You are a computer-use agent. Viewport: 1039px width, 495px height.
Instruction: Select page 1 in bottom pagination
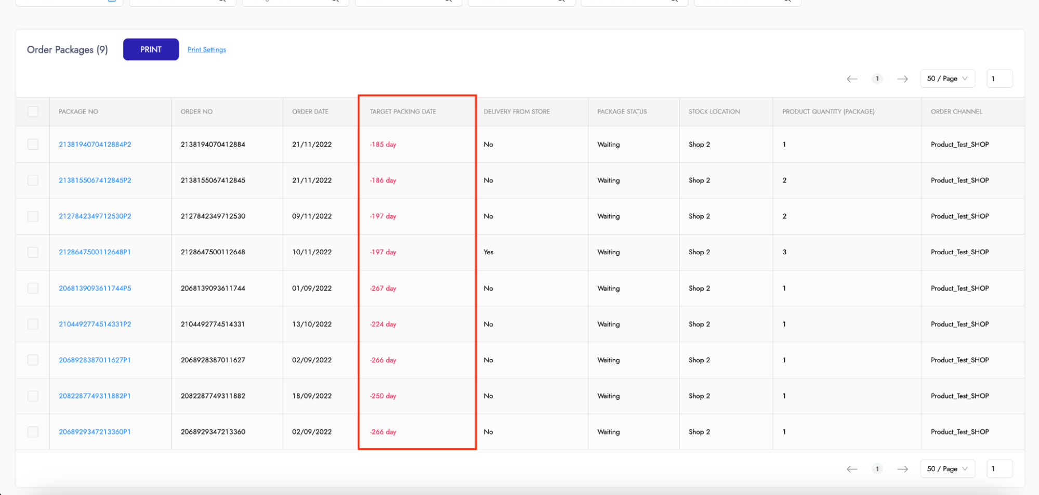tap(877, 469)
